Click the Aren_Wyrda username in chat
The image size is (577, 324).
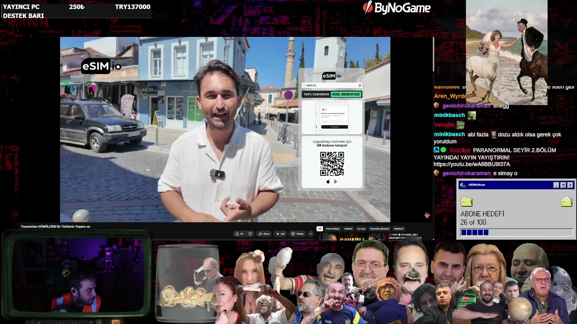tap(450, 96)
